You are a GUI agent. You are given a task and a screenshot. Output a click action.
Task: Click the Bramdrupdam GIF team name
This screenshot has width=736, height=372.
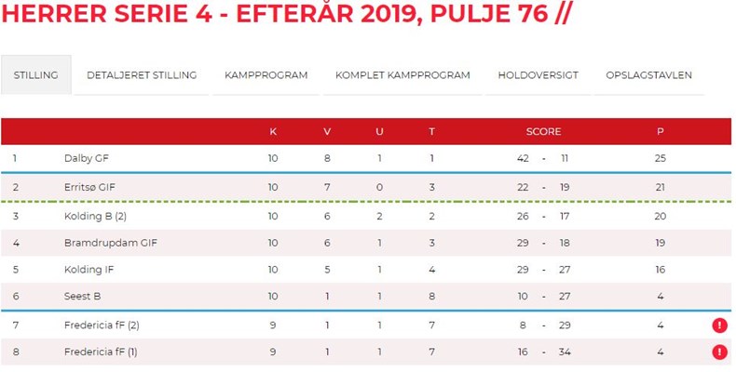coord(104,244)
